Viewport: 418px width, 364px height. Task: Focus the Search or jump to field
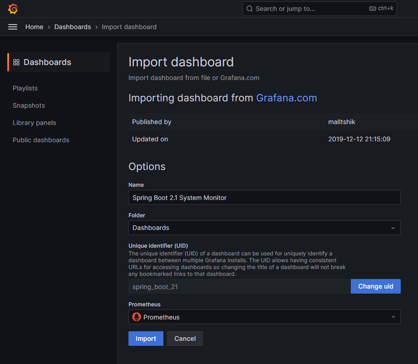pos(320,9)
